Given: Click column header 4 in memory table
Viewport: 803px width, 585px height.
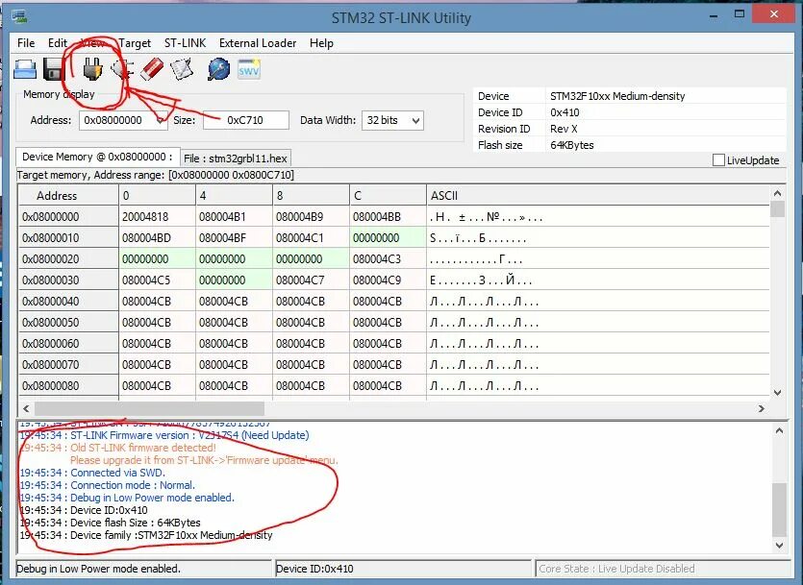Looking at the screenshot, I should (234, 195).
